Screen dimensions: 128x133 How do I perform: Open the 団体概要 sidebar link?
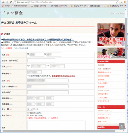(x=101, y=65)
